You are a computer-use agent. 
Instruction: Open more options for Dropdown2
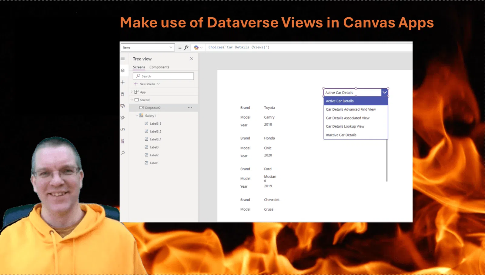(x=190, y=108)
